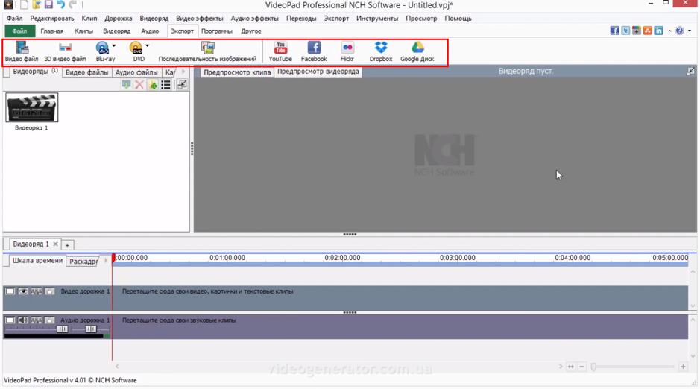Toggle first checkbox on Аудио дорожка 1
The height and width of the screenshot is (389, 700).
click(10, 320)
